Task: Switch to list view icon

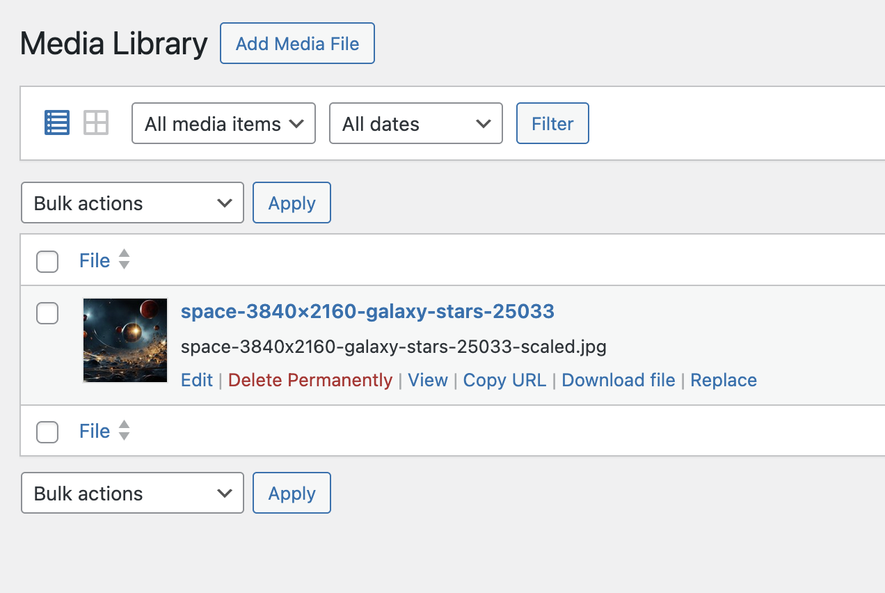Action: coord(57,123)
